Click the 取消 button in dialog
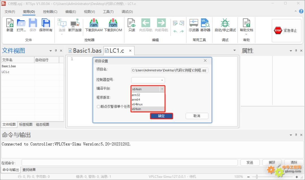This screenshot has width=305, height=180. [197, 116]
